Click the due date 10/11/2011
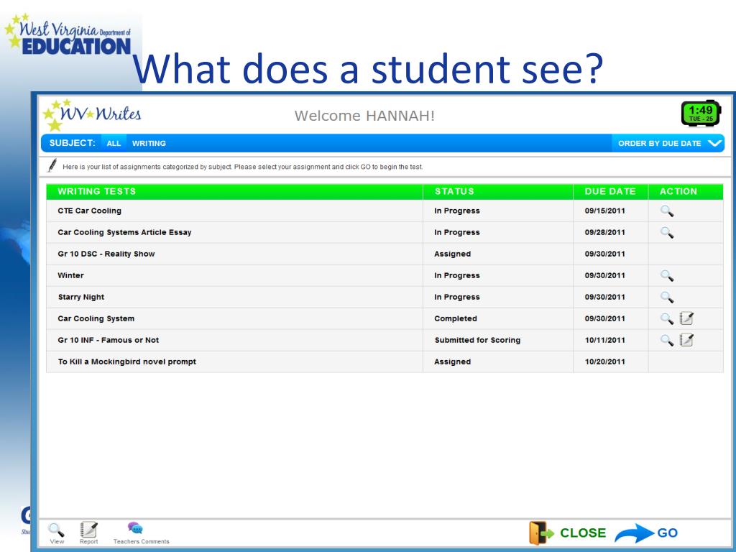The image size is (736, 552). point(605,340)
